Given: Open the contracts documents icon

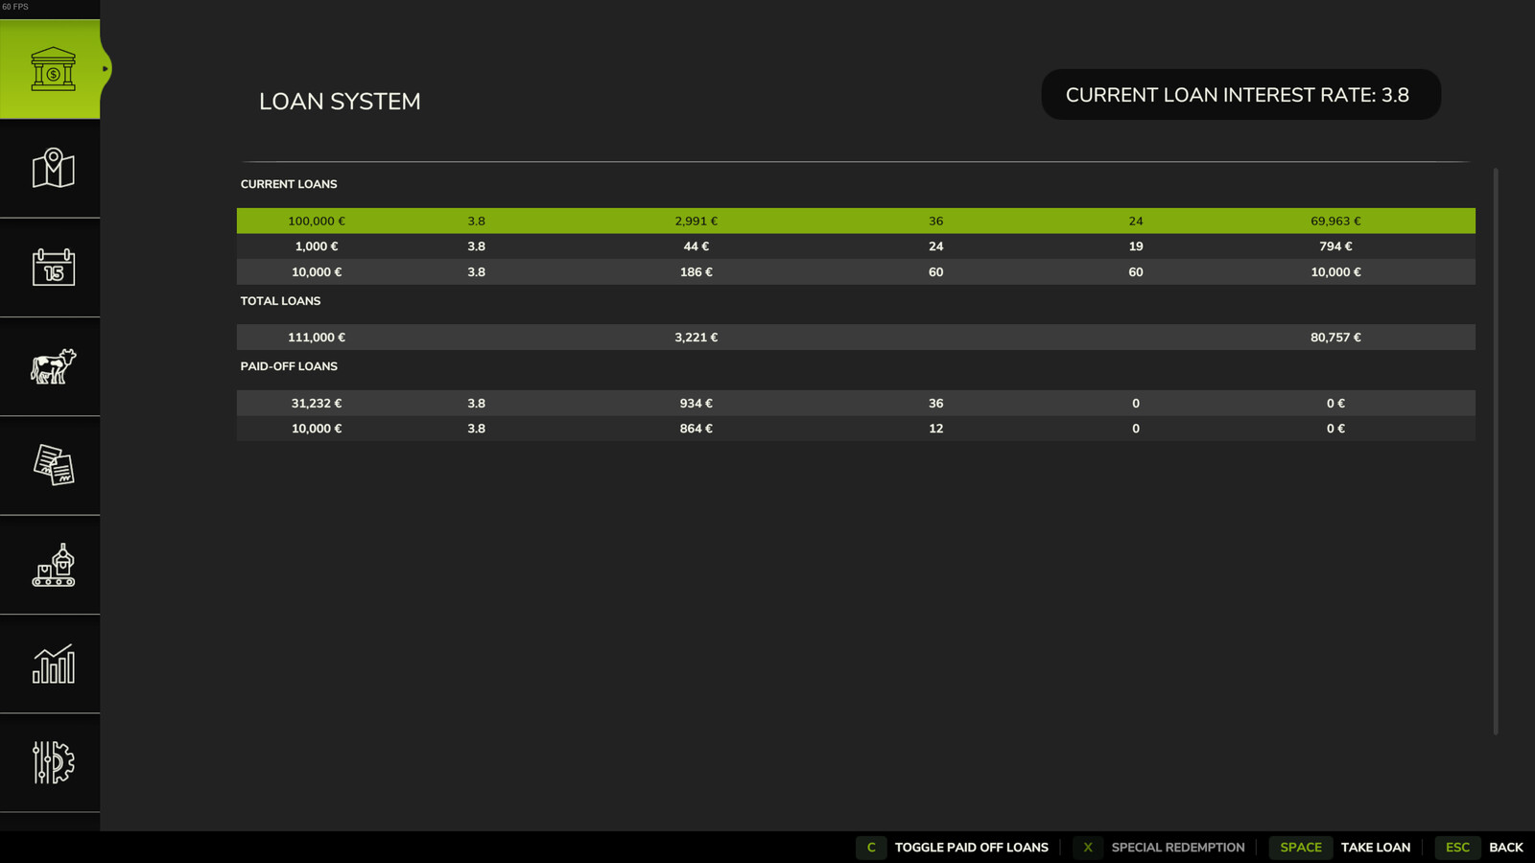Looking at the screenshot, I should [53, 465].
